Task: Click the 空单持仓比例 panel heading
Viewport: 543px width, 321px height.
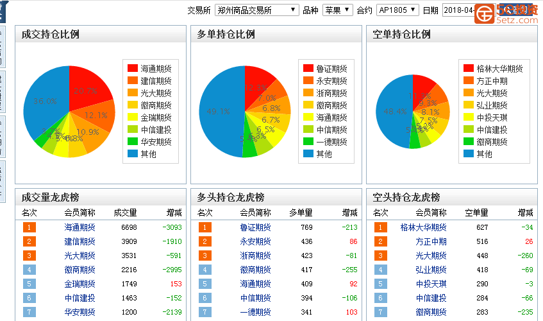Action: coord(401,34)
